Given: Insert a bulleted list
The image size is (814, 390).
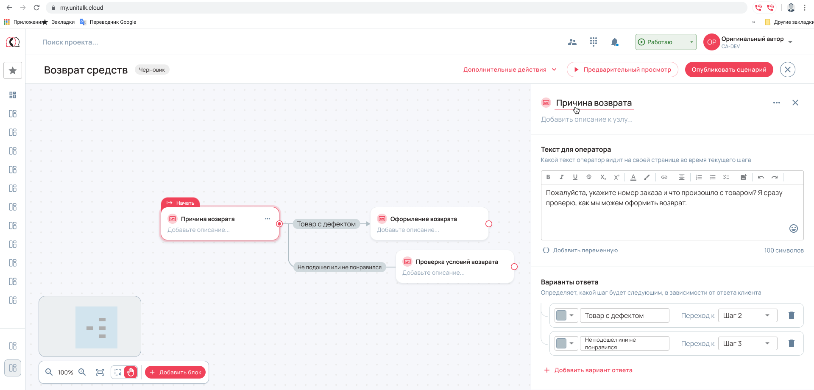Looking at the screenshot, I should pyautogui.click(x=713, y=177).
